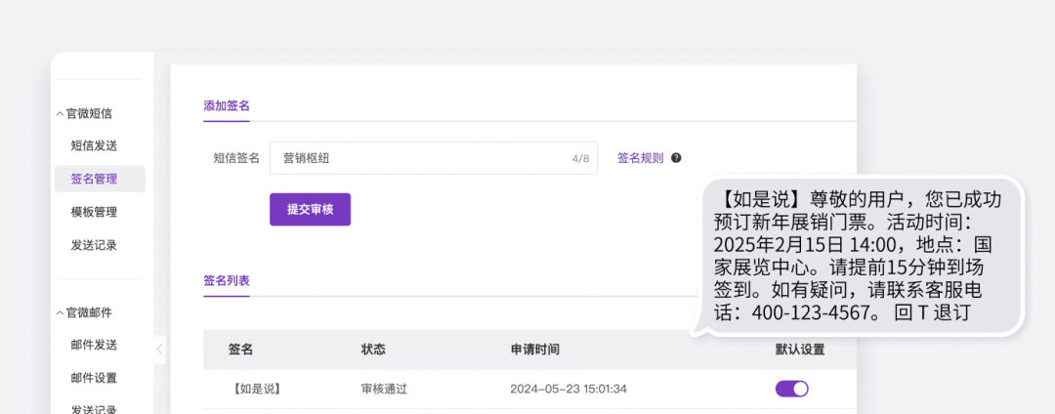Click the 申请时间 column header
Image resolution: width=1055 pixels, height=414 pixels.
click(x=535, y=350)
